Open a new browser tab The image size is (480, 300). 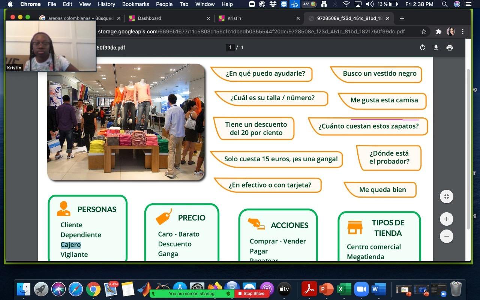(402, 18)
